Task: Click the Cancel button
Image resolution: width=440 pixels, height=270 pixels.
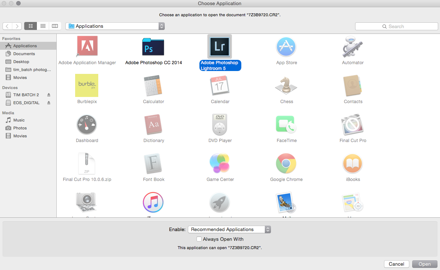Action: pyautogui.click(x=397, y=264)
